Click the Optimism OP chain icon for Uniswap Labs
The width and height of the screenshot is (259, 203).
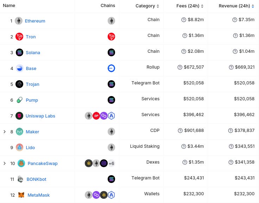(x=96, y=116)
